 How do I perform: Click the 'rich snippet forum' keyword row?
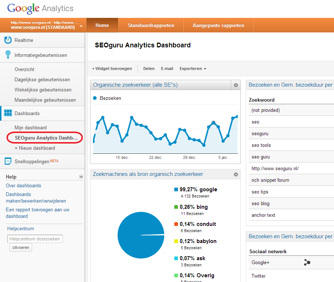291,180
